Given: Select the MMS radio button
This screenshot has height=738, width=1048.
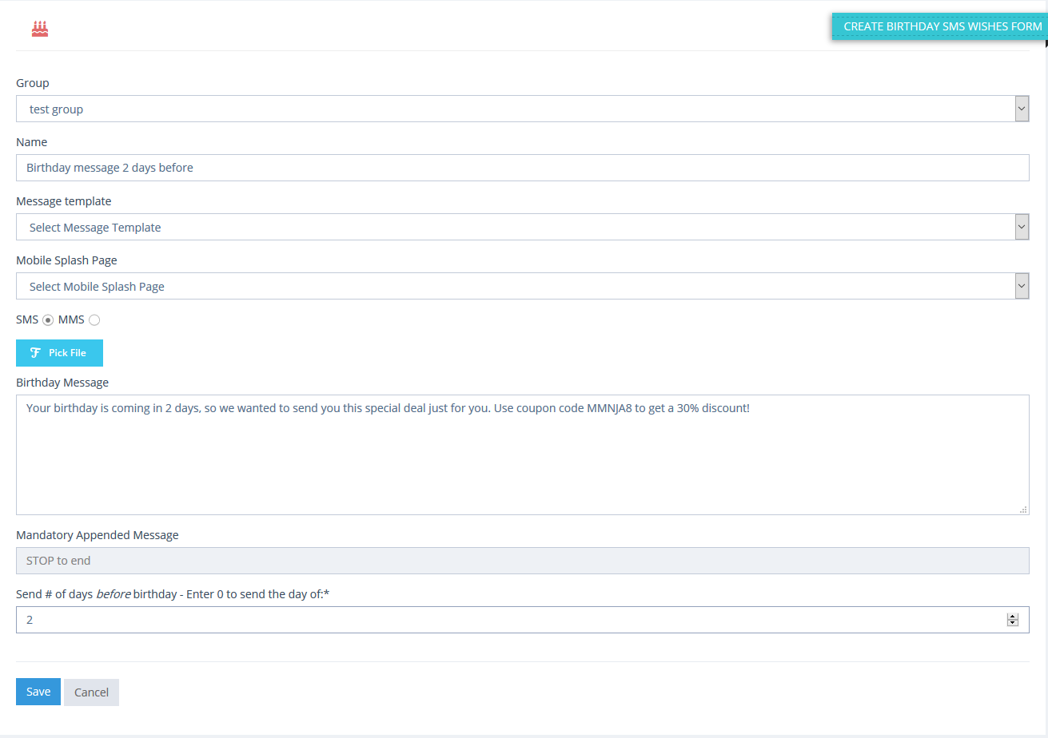Looking at the screenshot, I should [94, 320].
